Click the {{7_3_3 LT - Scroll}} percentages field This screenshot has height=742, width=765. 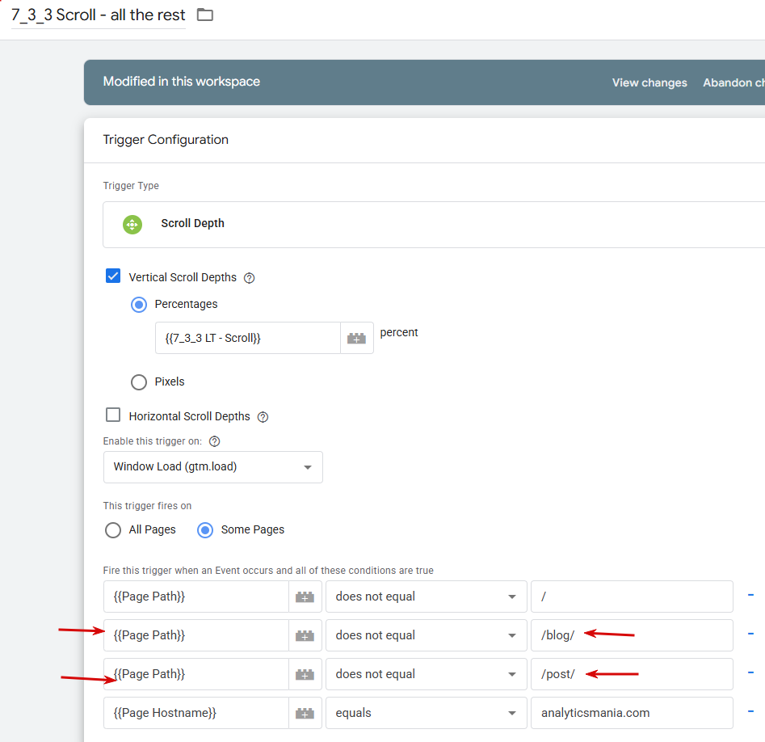[247, 338]
